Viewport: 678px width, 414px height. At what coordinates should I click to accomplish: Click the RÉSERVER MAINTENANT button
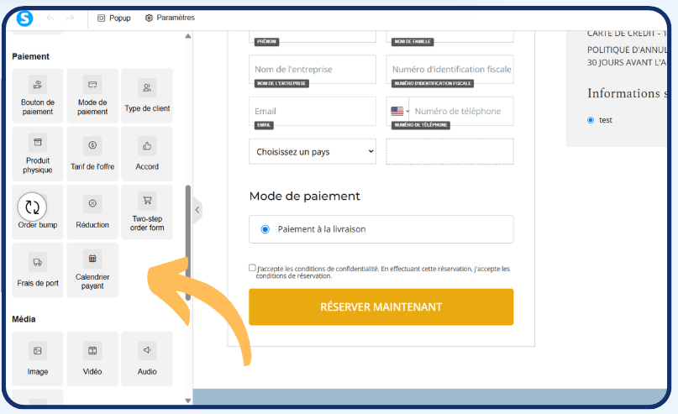click(x=381, y=307)
